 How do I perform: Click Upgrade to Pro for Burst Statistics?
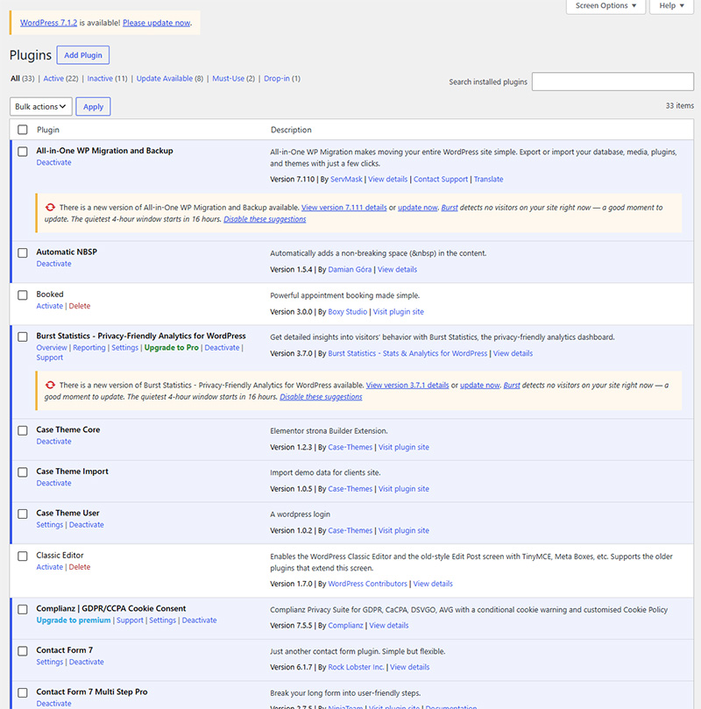[x=171, y=347]
